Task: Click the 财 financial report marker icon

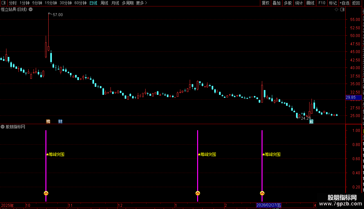Action: tap(60, 122)
